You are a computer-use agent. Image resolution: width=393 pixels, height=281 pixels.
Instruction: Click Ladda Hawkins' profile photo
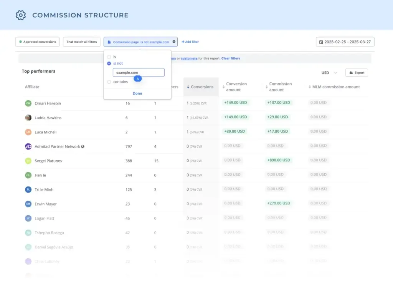coord(28,118)
